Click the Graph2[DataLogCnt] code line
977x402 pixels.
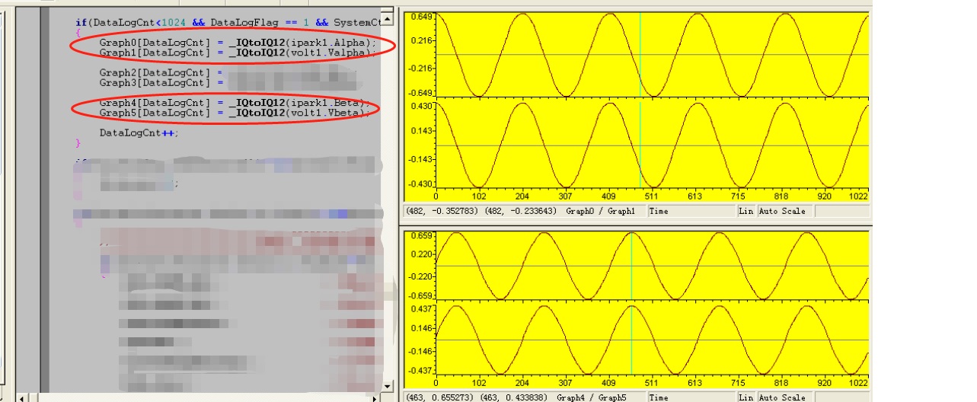[x=160, y=72]
